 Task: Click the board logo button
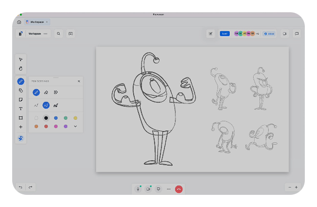pyautogui.click(x=21, y=34)
